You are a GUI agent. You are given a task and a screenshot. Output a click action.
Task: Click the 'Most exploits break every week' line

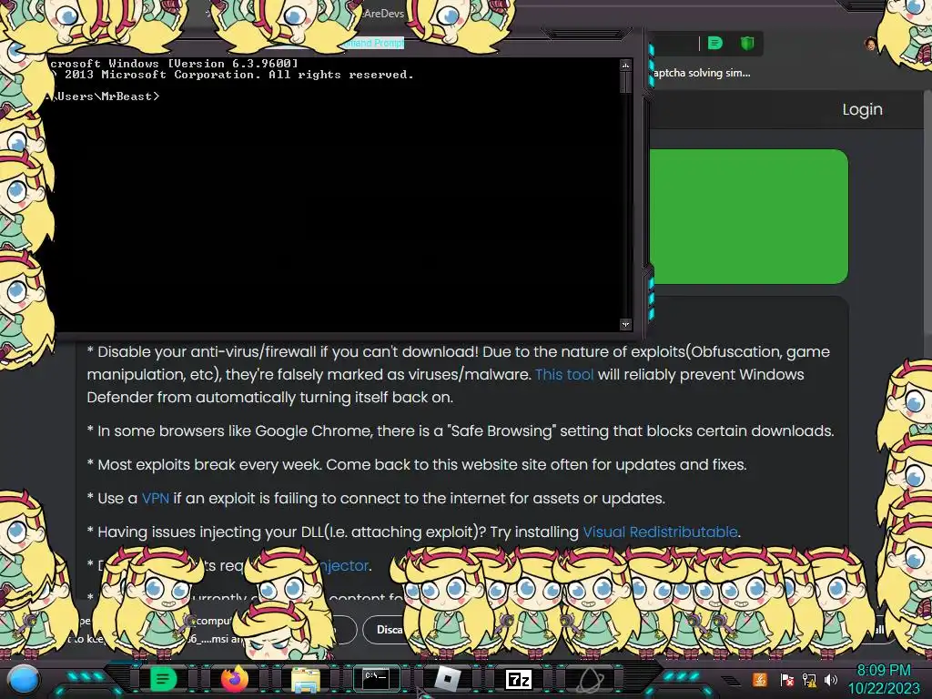pos(417,464)
